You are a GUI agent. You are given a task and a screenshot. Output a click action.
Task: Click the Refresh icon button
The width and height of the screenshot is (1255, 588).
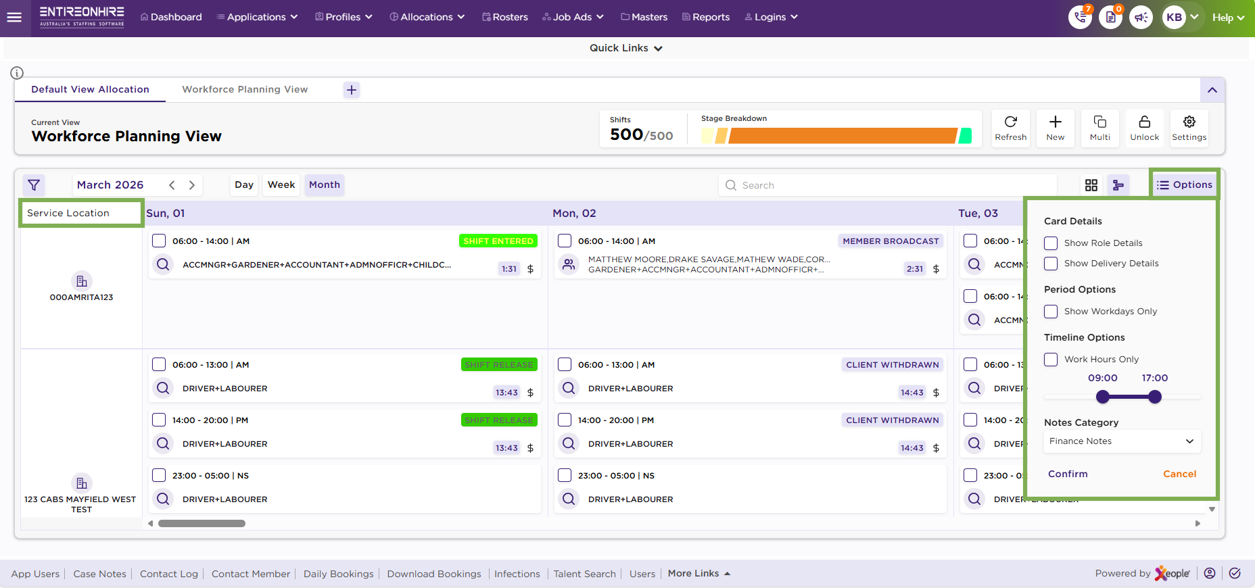[x=1010, y=128]
